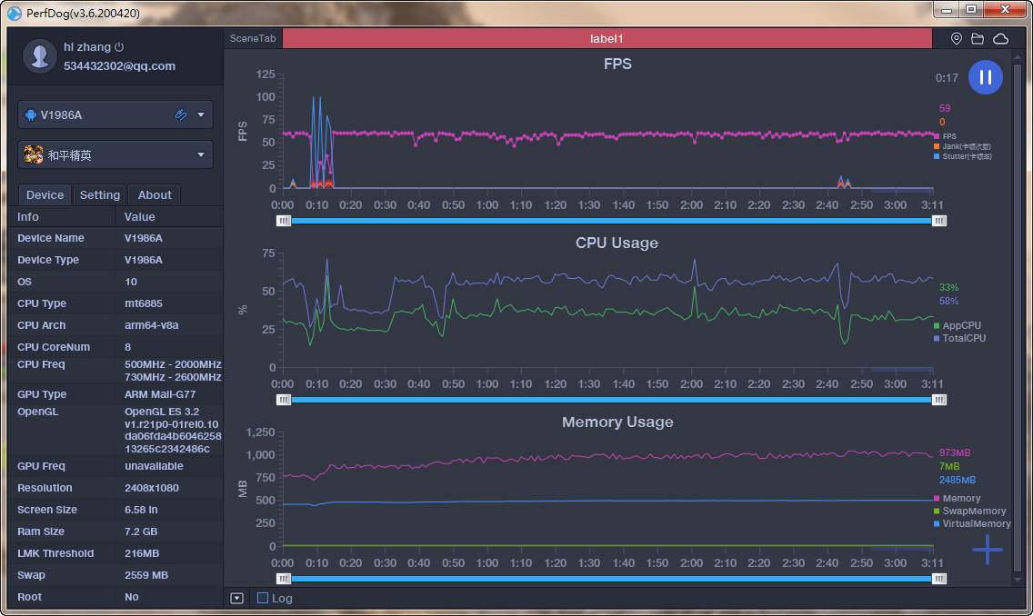The image size is (1033, 616).
Task: Click the PerfDog logo in title bar
Action: pyautogui.click(x=14, y=13)
